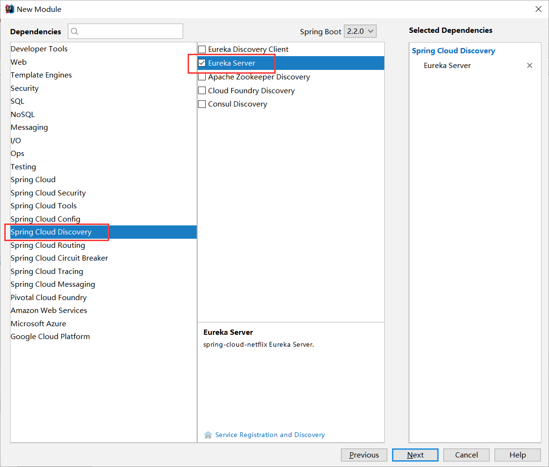549x467 pixels.
Task: Select the I/O category
Action: click(x=103, y=141)
